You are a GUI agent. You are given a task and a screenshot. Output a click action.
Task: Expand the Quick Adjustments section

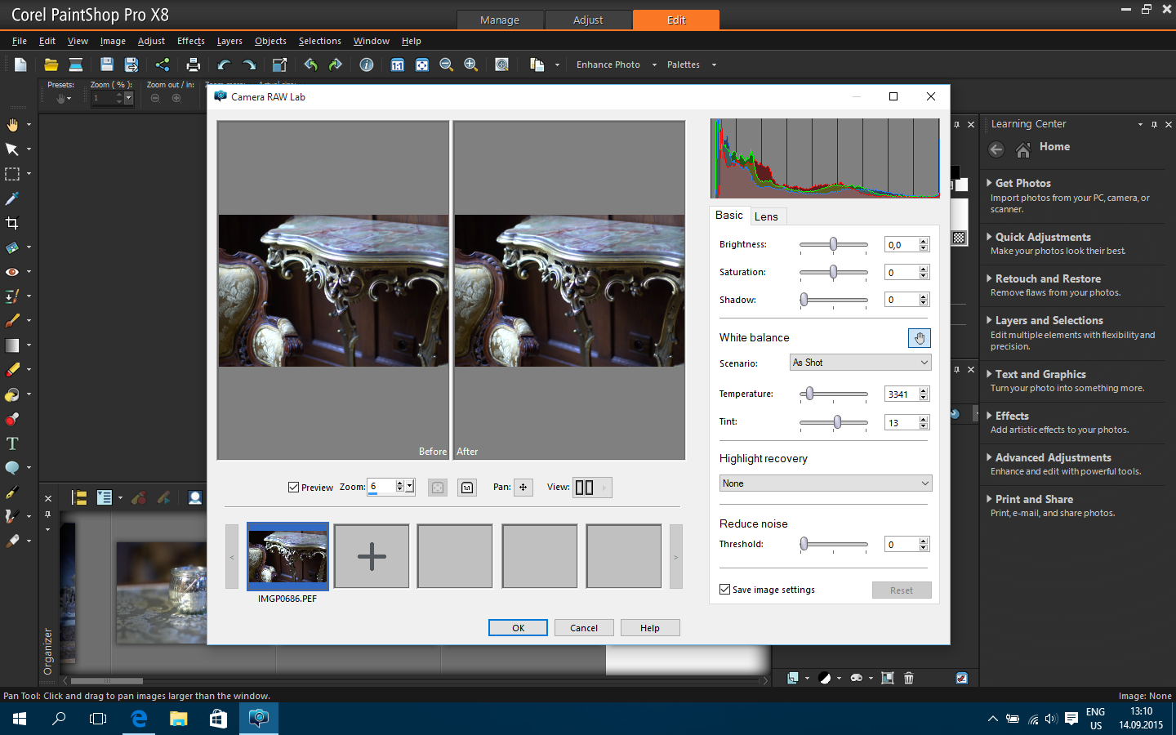(x=1042, y=237)
